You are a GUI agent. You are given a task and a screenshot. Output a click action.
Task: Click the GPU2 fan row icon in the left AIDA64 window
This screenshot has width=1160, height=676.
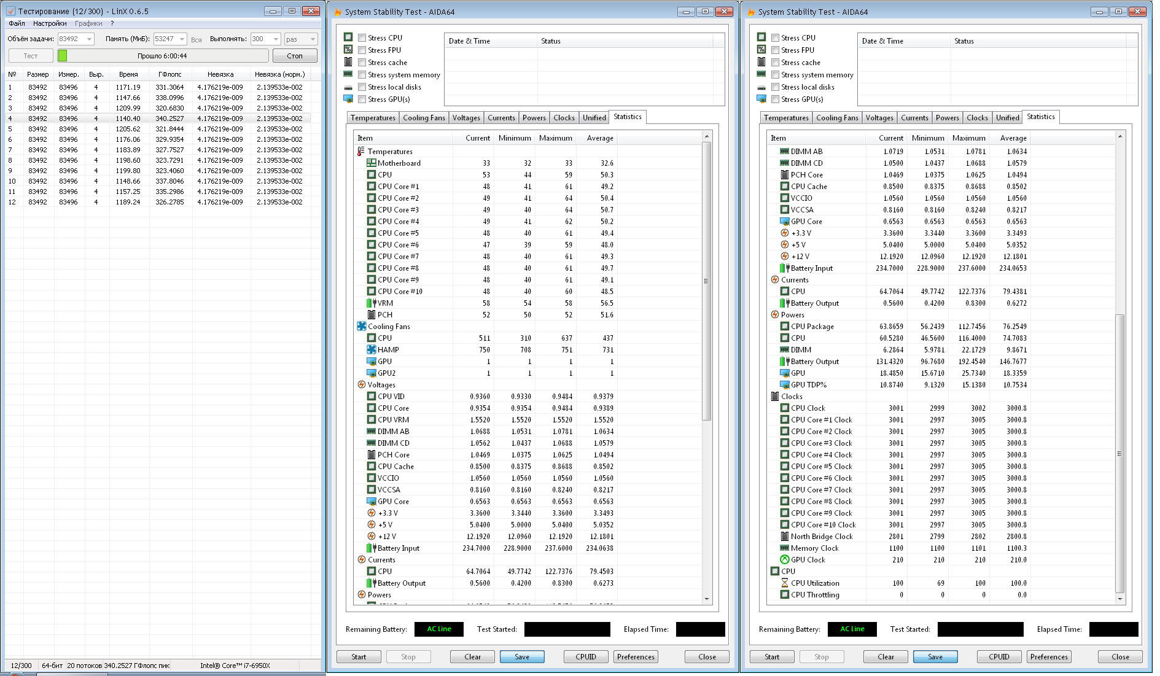click(372, 373)
